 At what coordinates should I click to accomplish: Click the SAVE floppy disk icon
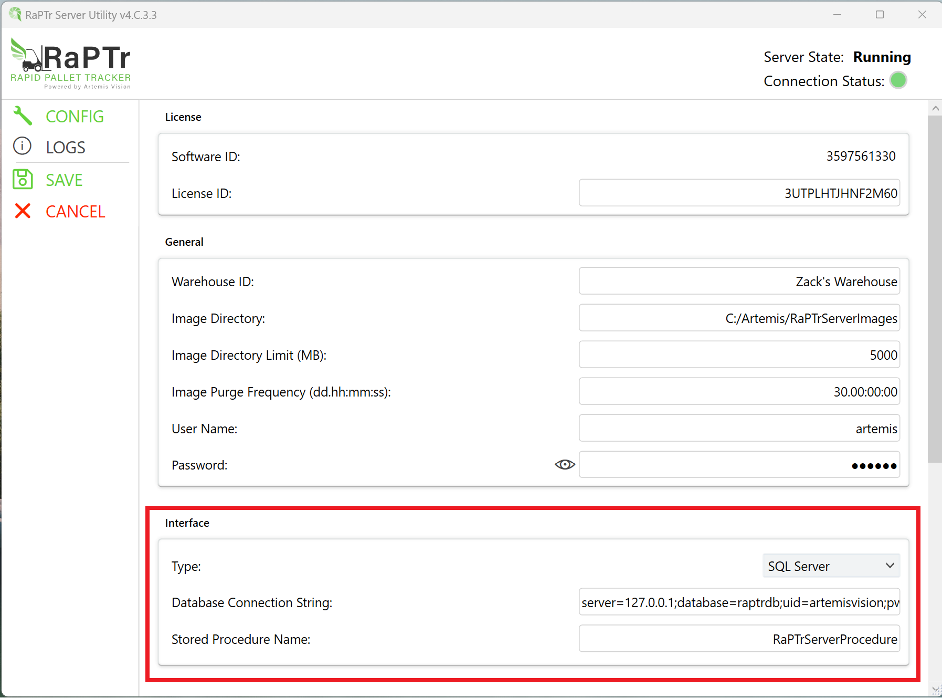click(23, 179)
